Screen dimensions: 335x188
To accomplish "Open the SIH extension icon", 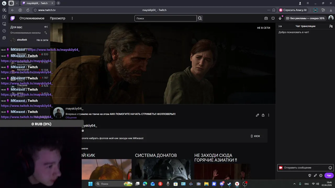I will [315, 10].
